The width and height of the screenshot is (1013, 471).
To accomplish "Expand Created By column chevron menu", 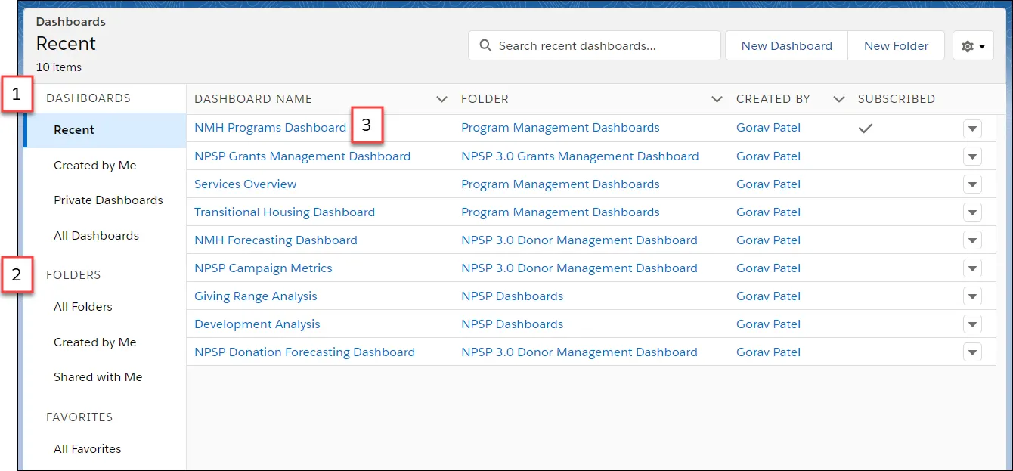I will pos(838,99).
